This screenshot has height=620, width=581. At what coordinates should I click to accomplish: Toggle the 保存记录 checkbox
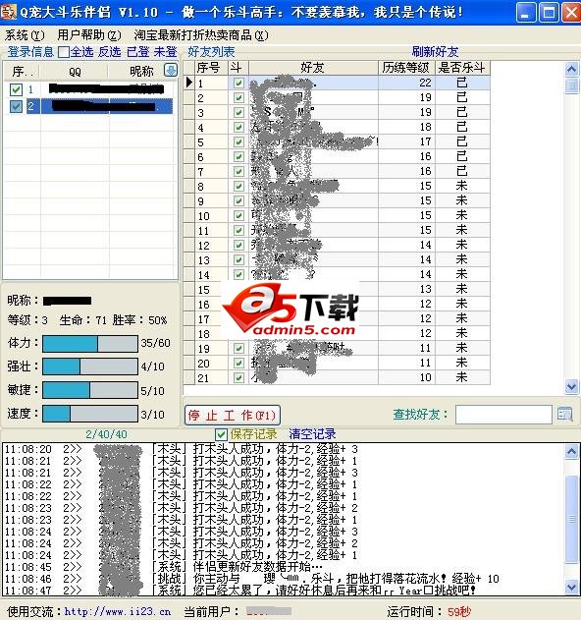(221, 434)
